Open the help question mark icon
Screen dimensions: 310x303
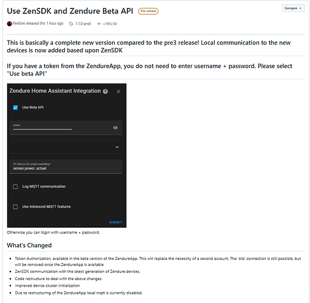(106, 92)
